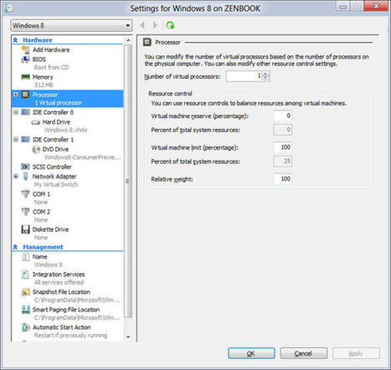391x370 pixels.
Task: Click the virtual machine reserve field
Action: (x=283, y=116)
